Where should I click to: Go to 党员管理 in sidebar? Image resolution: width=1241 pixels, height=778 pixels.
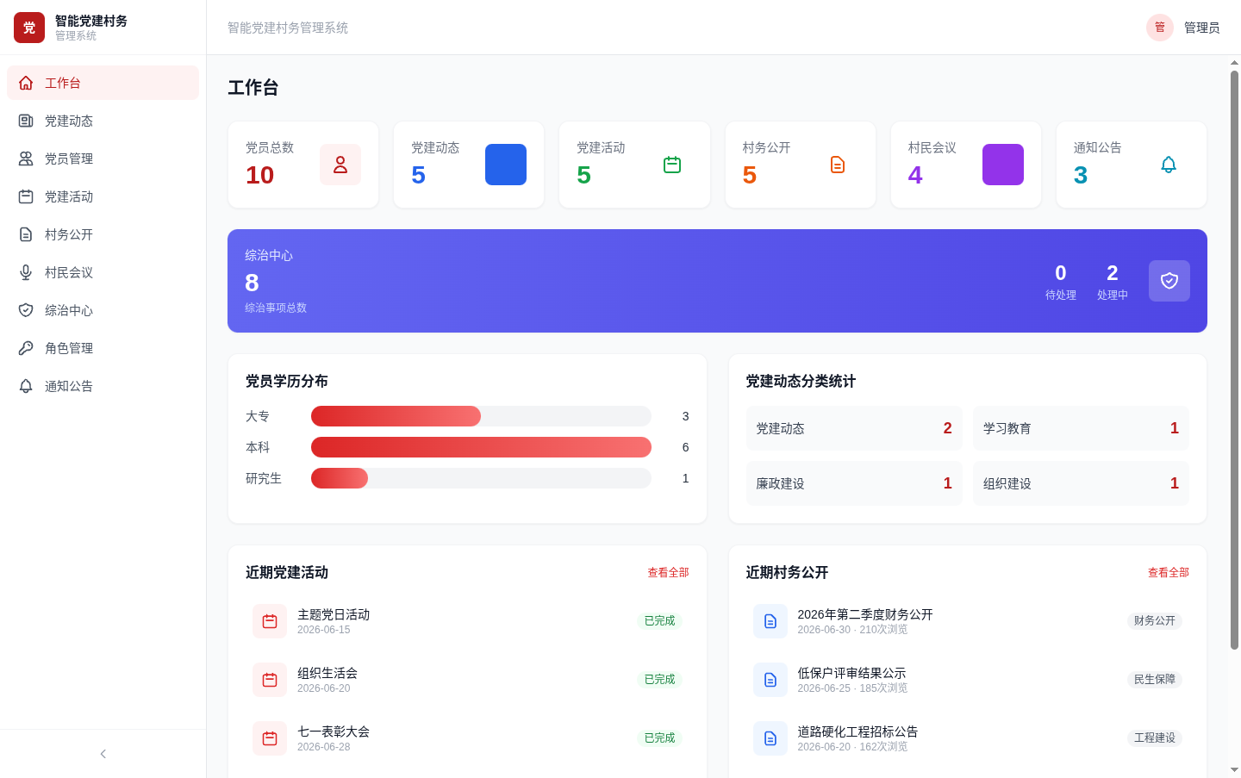[103, 159]
